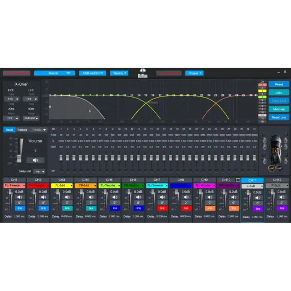This screenshot has width=291, height=291.
Task: Click EQ band 1 gain slider
Action: pyautogui.click(x=61, y=158)
